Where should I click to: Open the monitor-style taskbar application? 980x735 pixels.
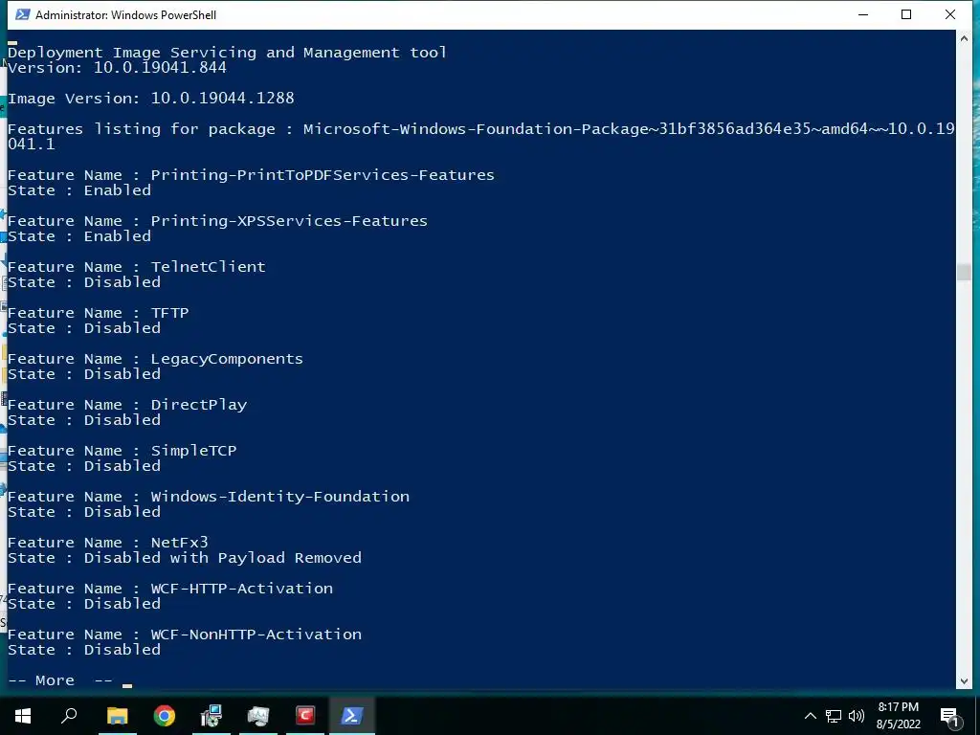(x=258, y=716)
